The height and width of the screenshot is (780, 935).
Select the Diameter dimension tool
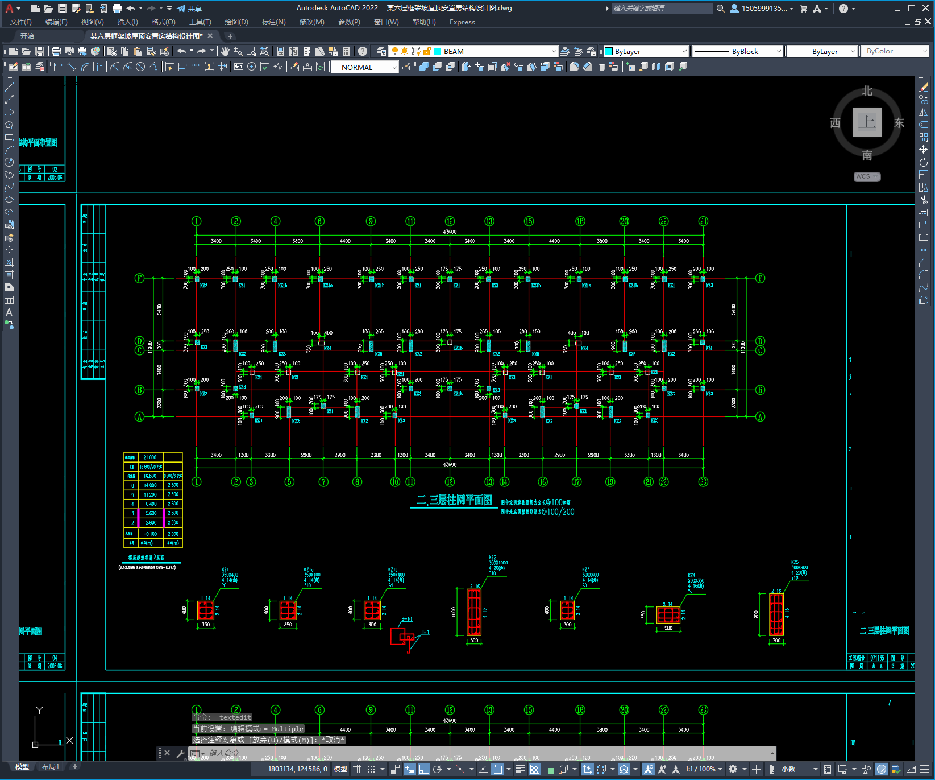coord(140,67)
